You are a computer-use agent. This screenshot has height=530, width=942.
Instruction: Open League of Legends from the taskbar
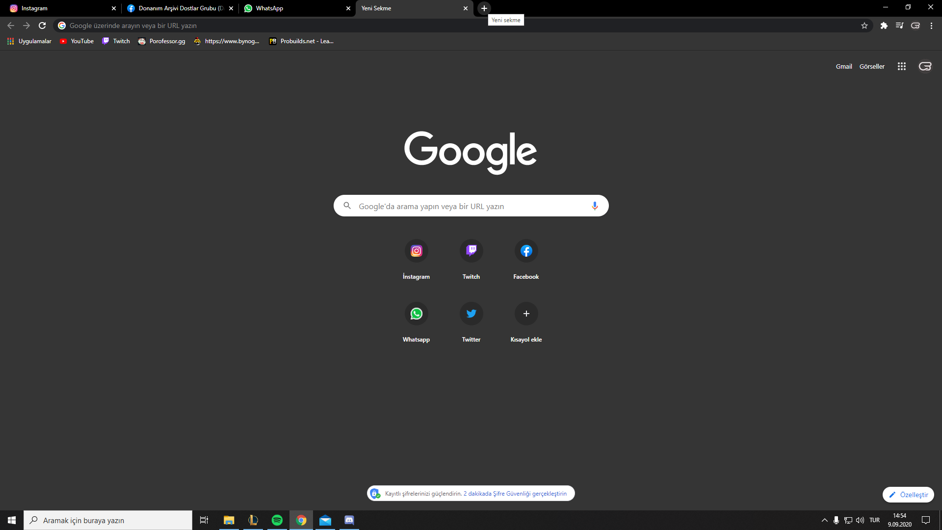pyautogui.click(x=253, y=520)
